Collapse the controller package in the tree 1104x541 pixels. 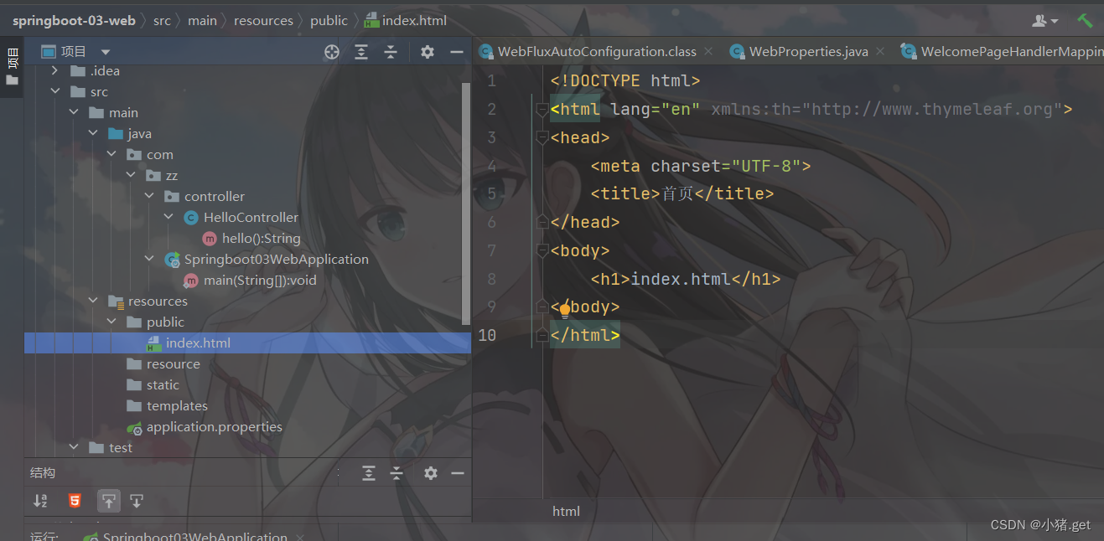tap(149, 195)
